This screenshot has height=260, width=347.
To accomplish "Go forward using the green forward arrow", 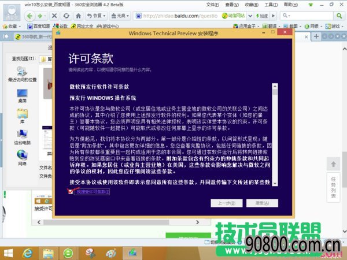I will coord(40,16).
